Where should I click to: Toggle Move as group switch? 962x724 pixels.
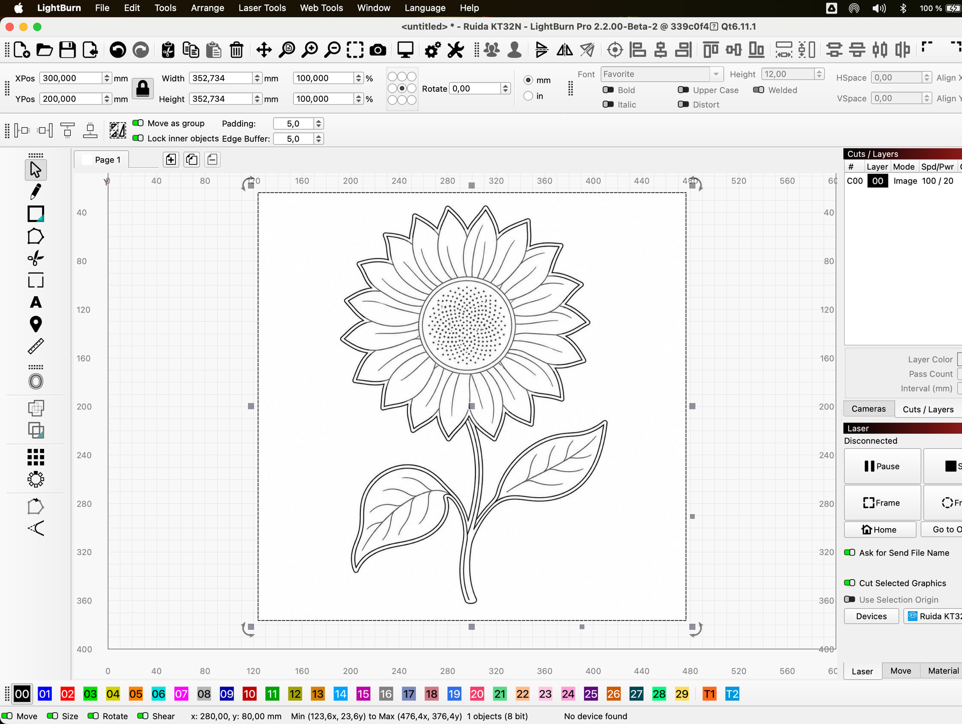click(138, 123)
